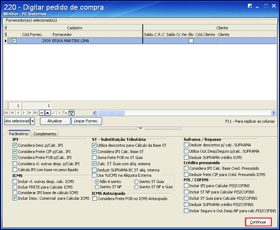
Task: Go to previous record arrow
Action: coord(18,113)
